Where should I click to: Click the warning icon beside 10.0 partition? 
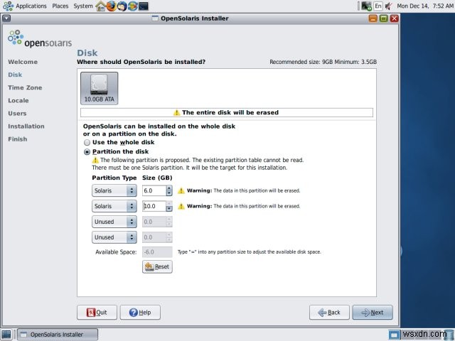181,207
